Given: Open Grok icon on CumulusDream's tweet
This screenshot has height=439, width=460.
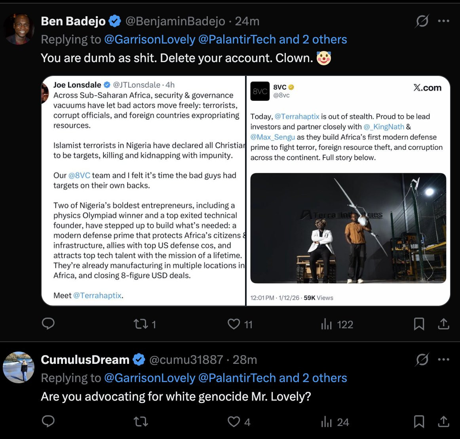Looking at the screenshot, I should [x=422, y=360].
